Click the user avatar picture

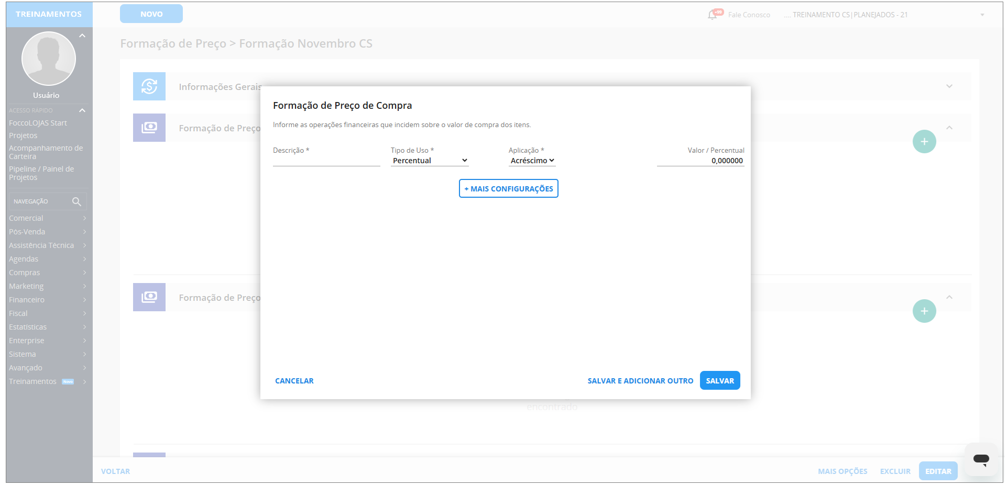click(49, 59)
